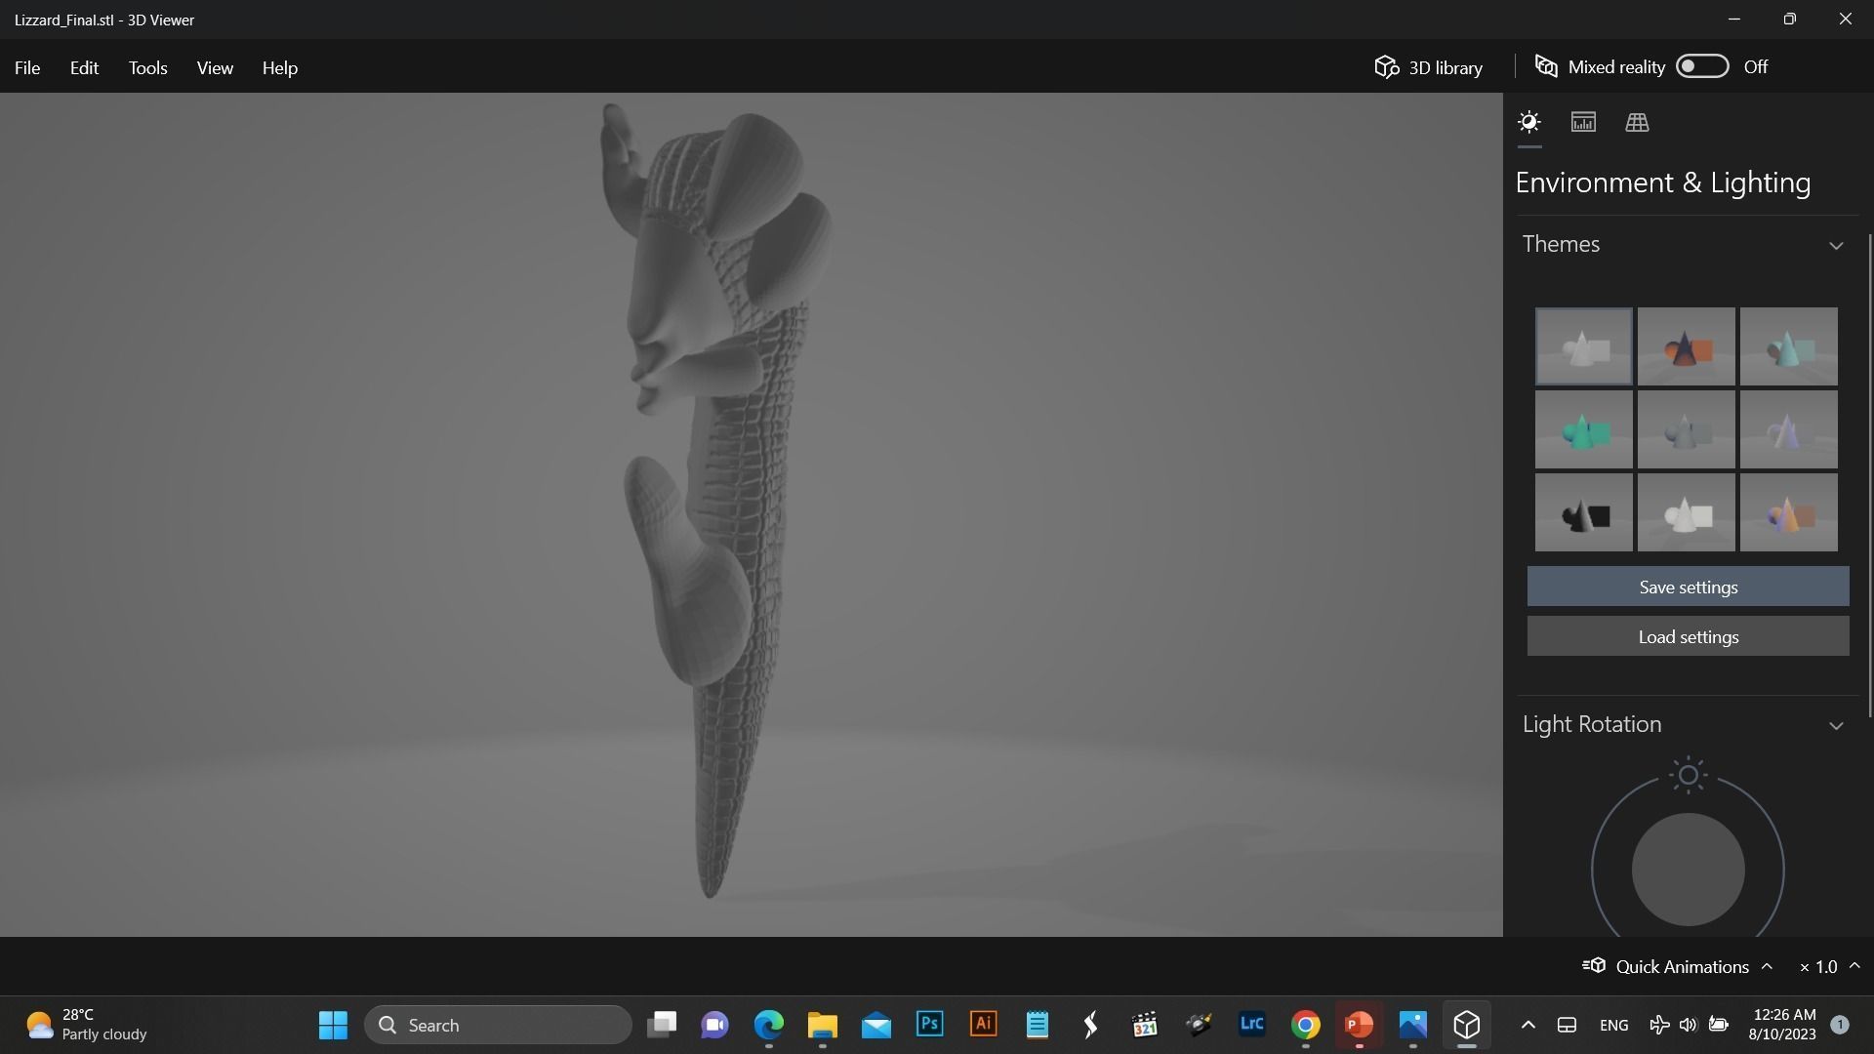Open the Environment & Lighting sun tab
Image resolution: width=1874 pixels, height=1054 pixels.
pos(1529,123)
